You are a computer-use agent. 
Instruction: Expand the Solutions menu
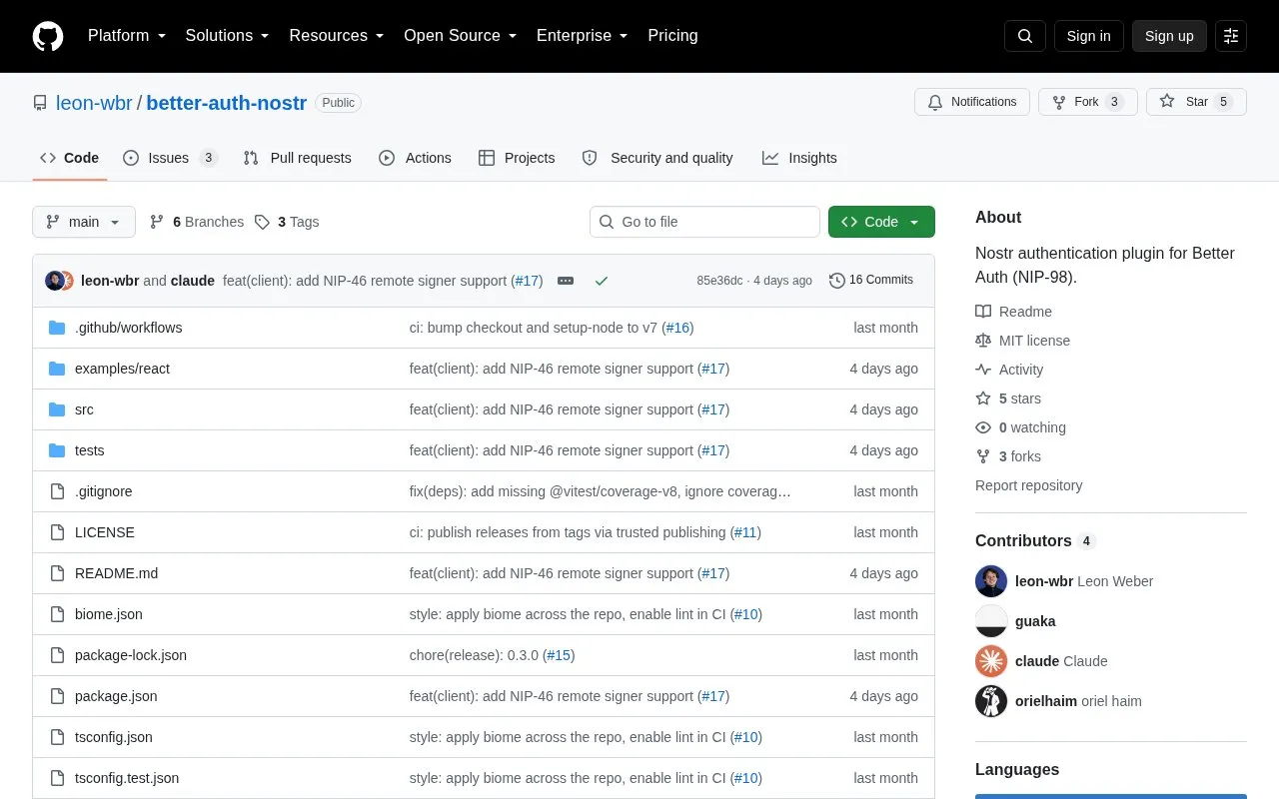point(228,36)
